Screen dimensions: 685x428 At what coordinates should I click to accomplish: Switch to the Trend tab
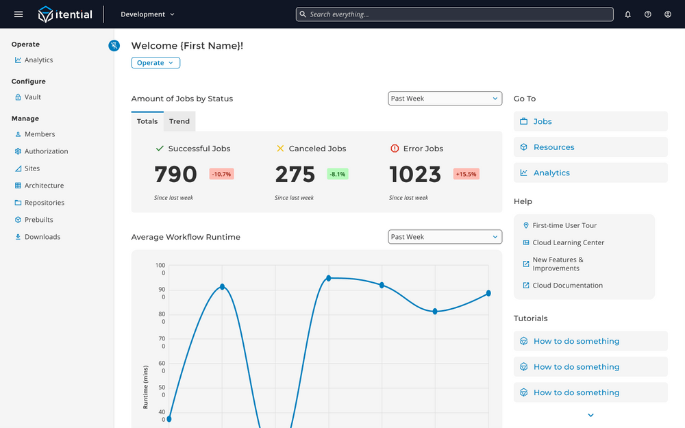tap(179, 121)
